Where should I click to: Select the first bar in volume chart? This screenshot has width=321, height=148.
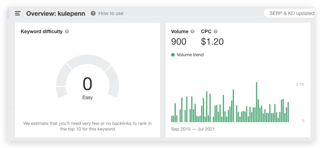pos(172,119)
